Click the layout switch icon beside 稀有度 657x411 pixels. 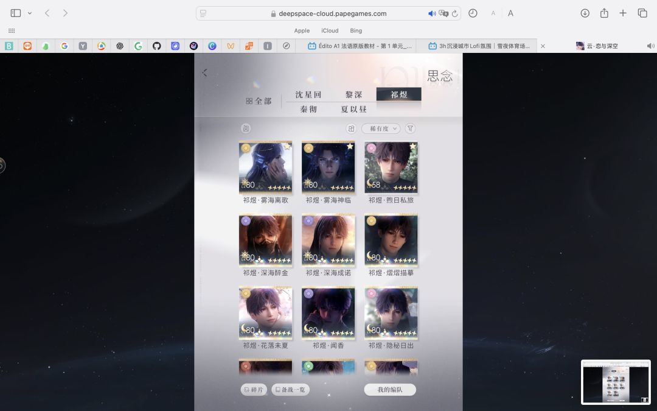[x=351, y=128]
